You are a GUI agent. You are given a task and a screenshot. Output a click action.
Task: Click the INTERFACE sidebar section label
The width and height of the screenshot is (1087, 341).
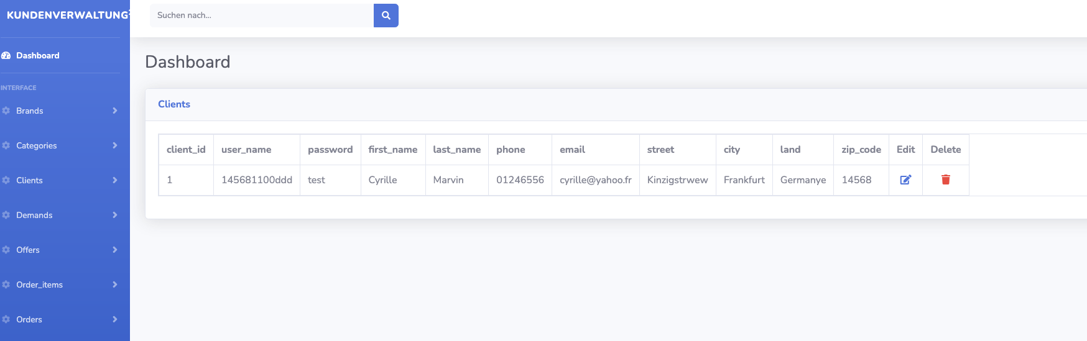(18, 88)
